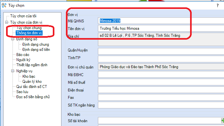Viewport: 224px width, 126px height.
Task: Click the Mã QHNS input field
Action: coord(161,21)
